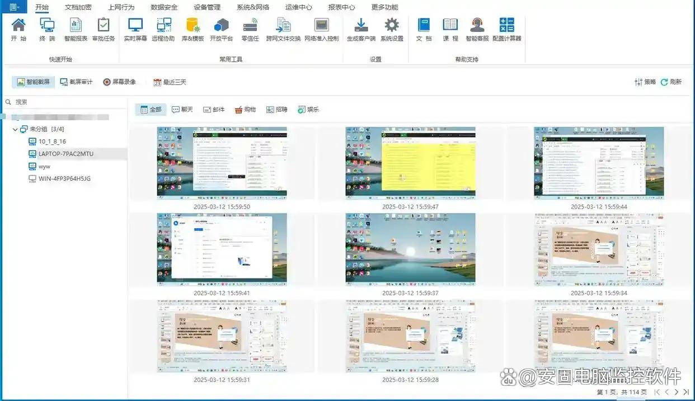Screen dimensions: 695x401
Task: Launch 实时屏幕 real-time screen tool
Action: 135,30
